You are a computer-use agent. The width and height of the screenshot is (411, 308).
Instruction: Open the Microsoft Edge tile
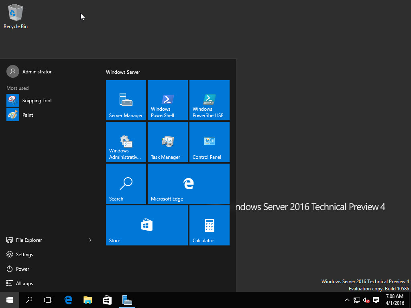189,184
